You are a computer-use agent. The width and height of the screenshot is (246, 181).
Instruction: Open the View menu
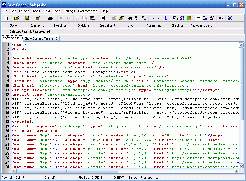point(47,11)
